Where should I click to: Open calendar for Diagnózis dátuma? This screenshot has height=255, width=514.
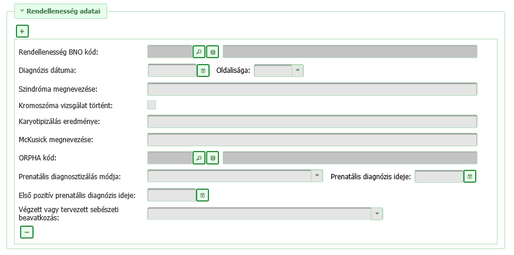coord(203,71)
